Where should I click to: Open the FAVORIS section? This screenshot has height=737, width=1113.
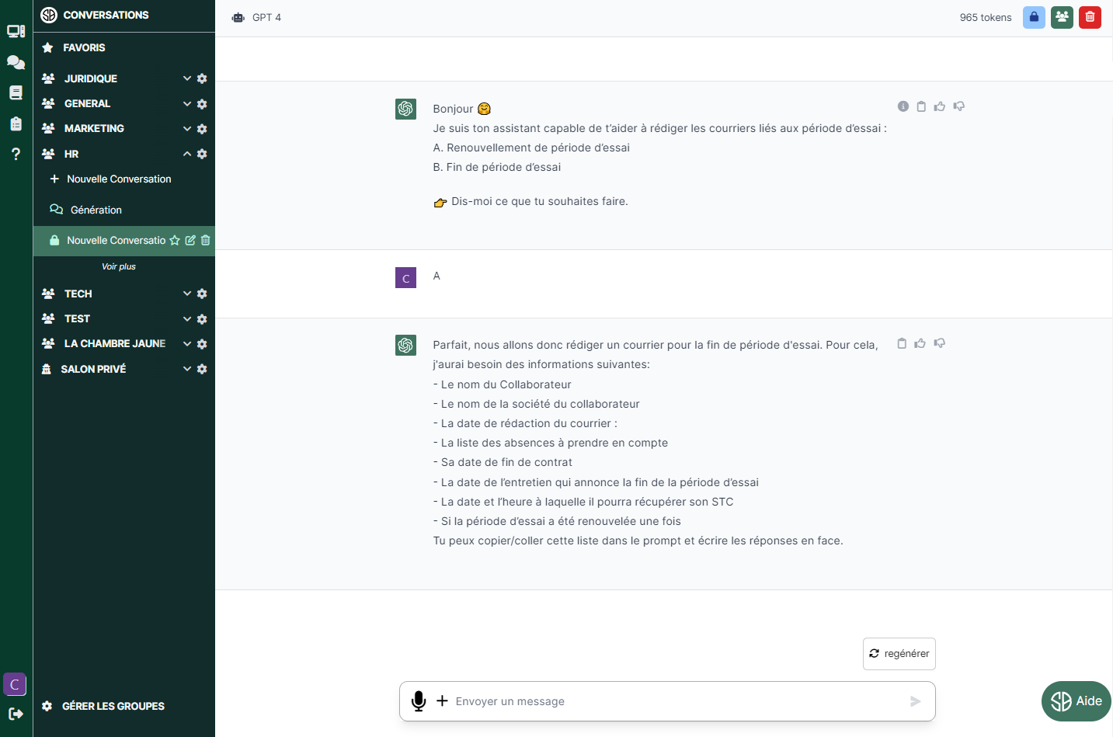(84, 48)
